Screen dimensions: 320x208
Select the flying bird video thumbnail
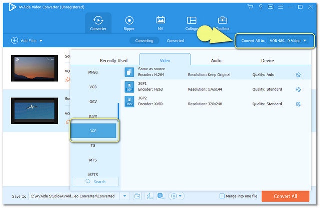pos(34,111)
